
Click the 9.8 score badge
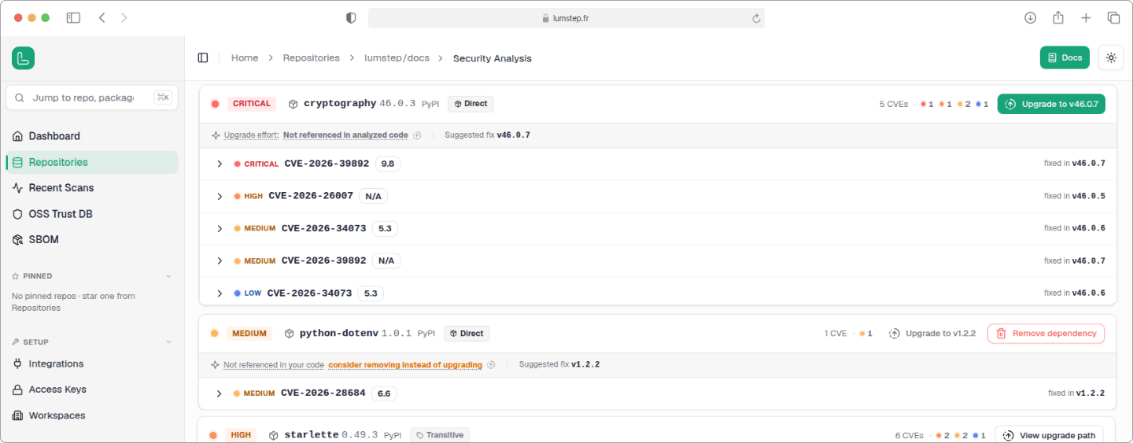387,164
